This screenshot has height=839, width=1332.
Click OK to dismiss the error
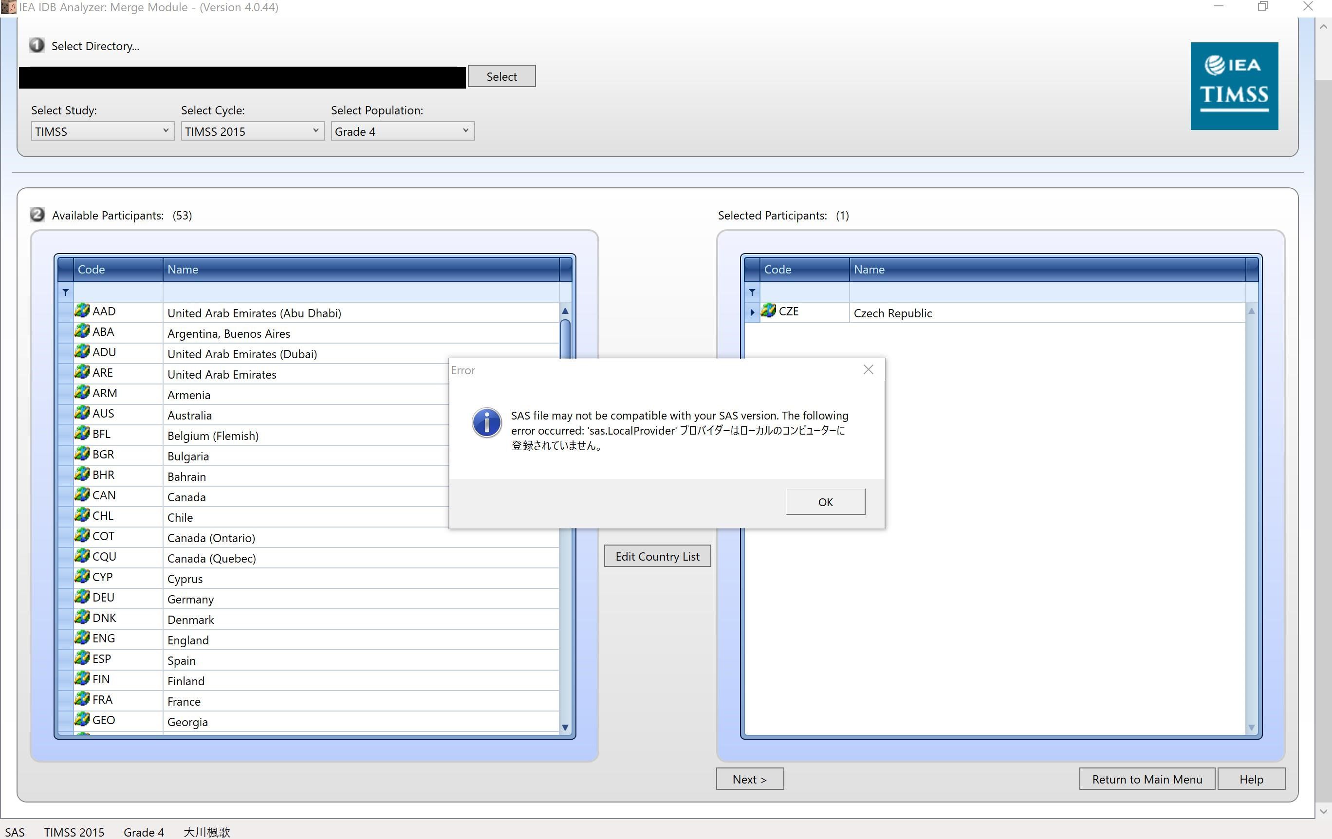[x=825, y=502]
